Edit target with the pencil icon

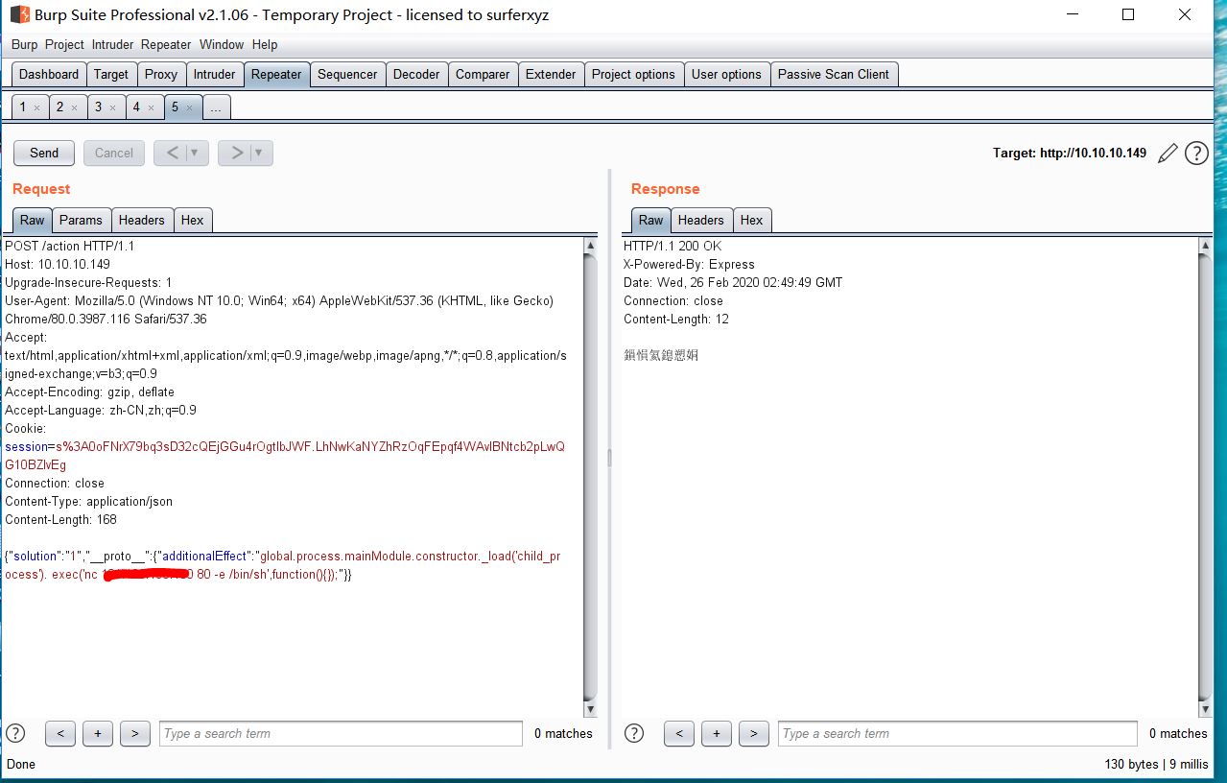(x=1168, y=154)
